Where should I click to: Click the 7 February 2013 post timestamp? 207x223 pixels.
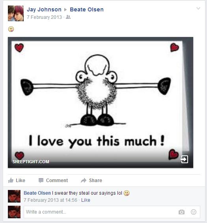tap(44, 17)
